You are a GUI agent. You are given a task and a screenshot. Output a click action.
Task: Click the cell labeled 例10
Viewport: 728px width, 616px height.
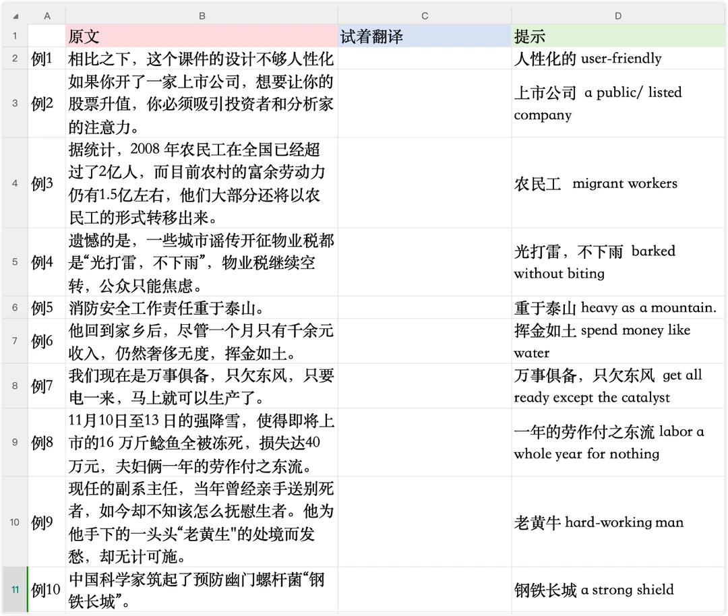pos(47,589)
